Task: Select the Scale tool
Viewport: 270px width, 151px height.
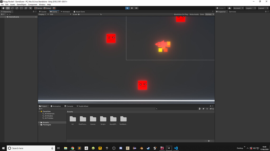Action: tap(17, 8)
